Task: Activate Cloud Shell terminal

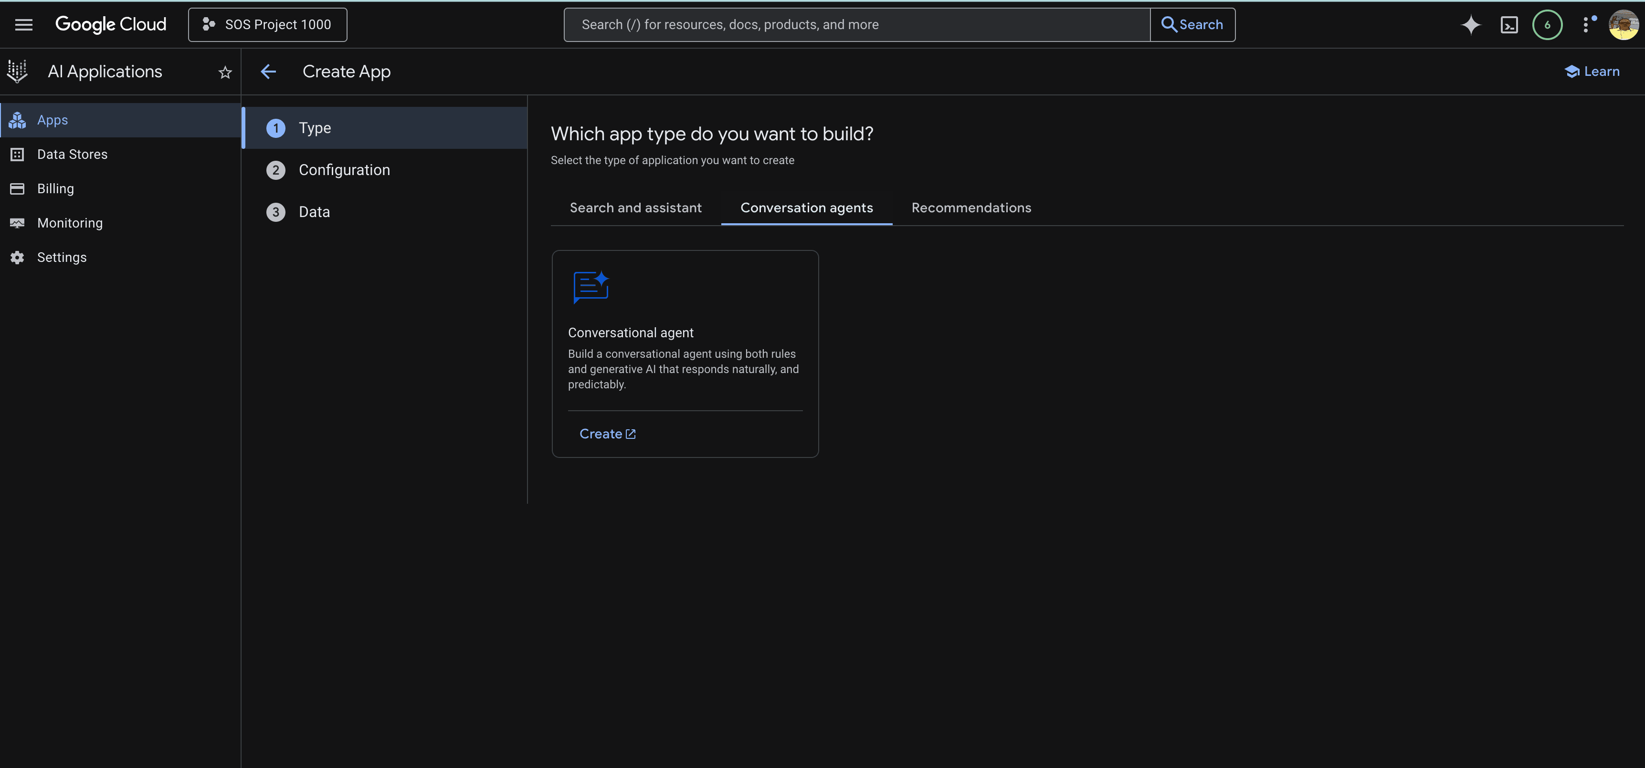Action: (x=1509, y=24)
